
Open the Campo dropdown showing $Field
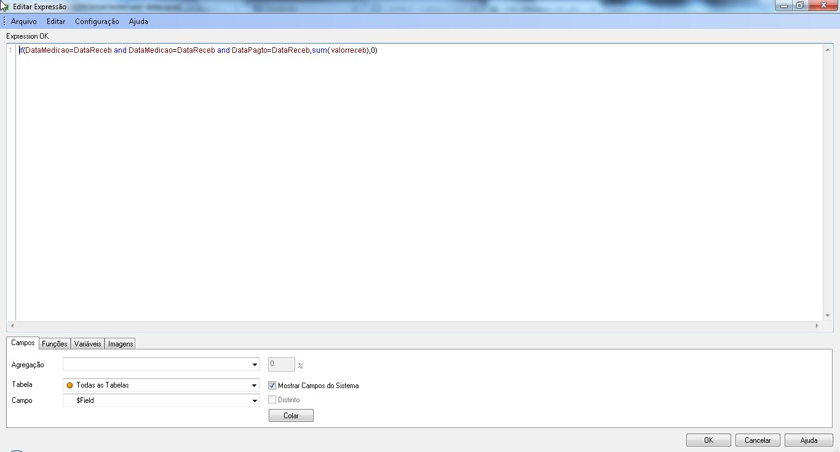[x=161, y=400]
